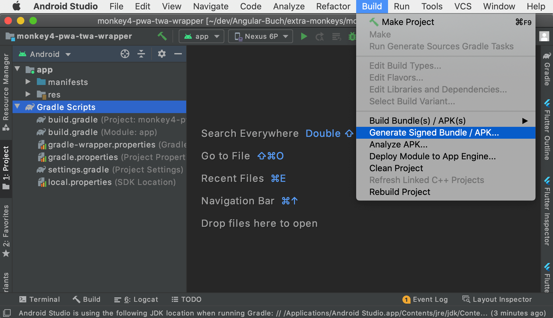This screenshot has width=553, height=318.
Task: Select build.gradle (Project) file
Action: pyautogui.click(x=99, y=120)
